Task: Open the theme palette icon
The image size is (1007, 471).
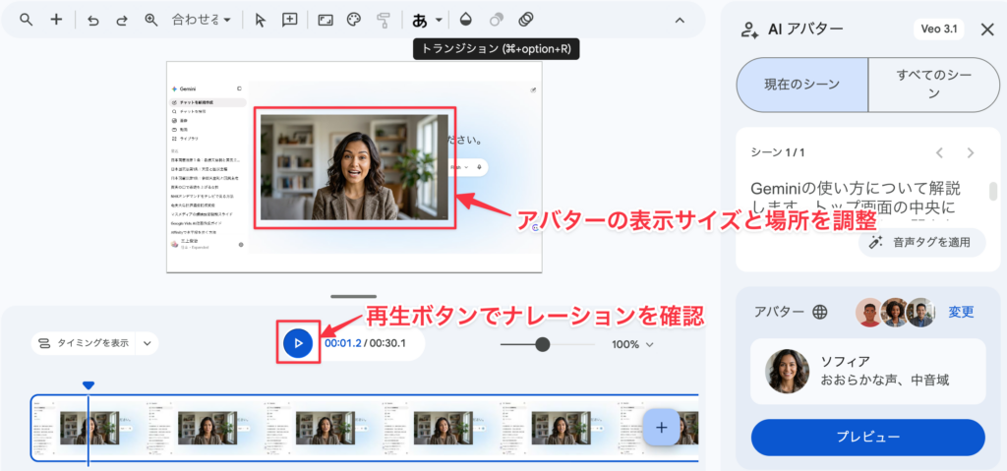Action: click(354, 20)
